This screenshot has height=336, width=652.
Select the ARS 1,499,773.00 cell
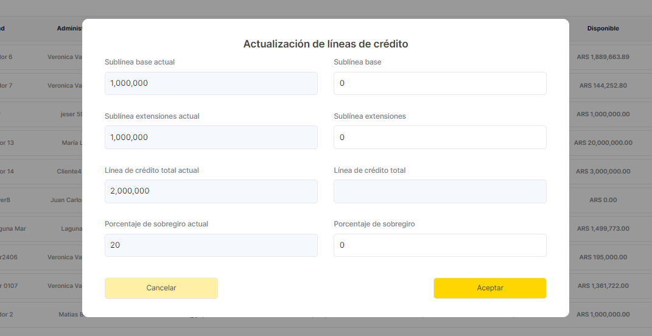pos(603,228)
